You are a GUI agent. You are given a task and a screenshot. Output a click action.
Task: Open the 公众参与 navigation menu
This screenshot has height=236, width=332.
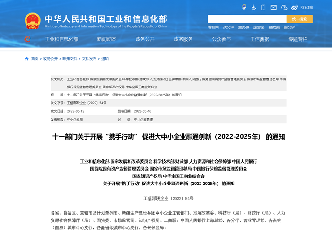[x=221, y=39]
